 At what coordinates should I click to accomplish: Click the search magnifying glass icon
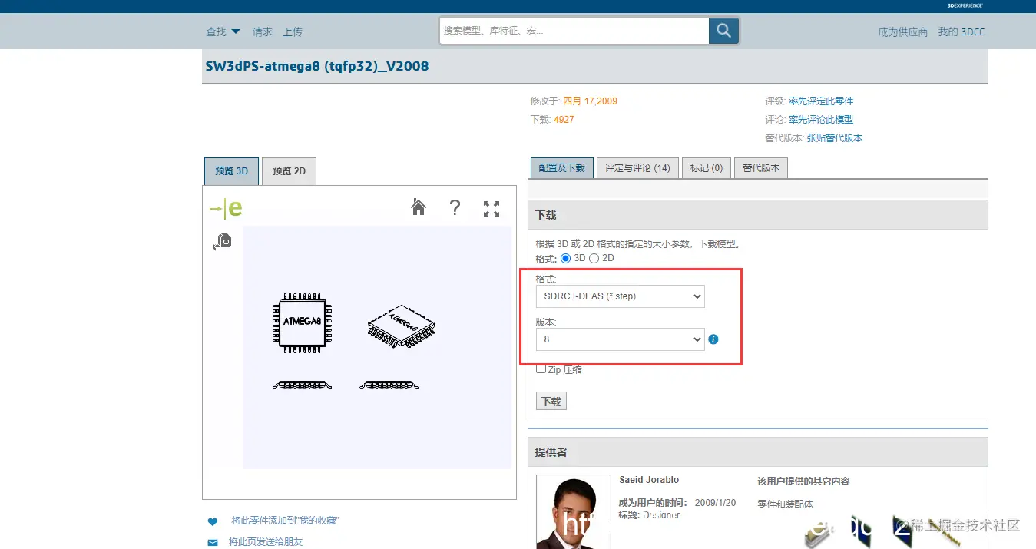coord(722,31)
